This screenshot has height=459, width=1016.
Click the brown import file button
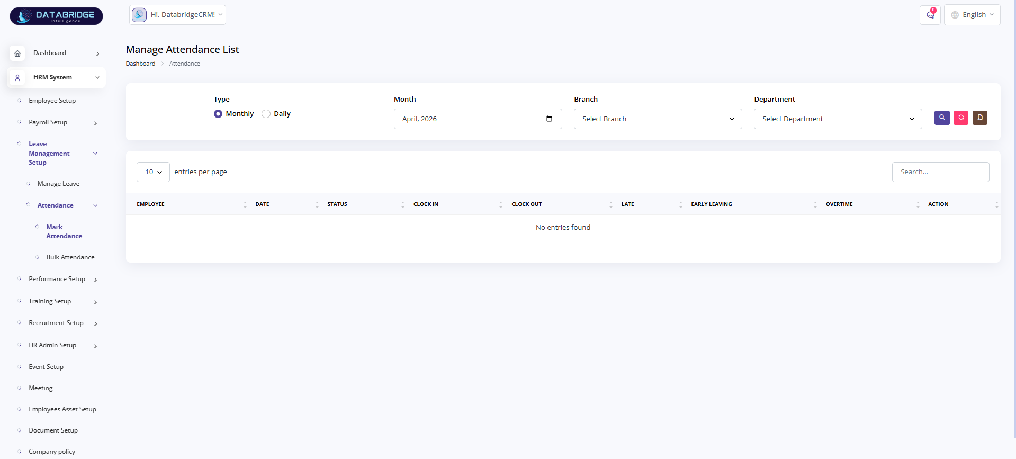tap(980, 118)
